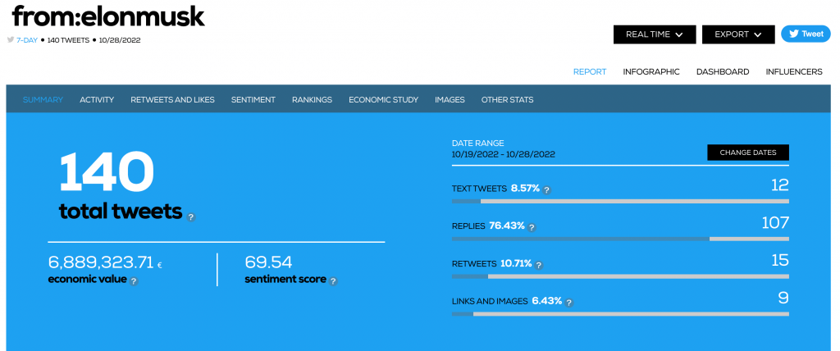Click the 8.57% text tweets percentage

(x=525, y=189)
